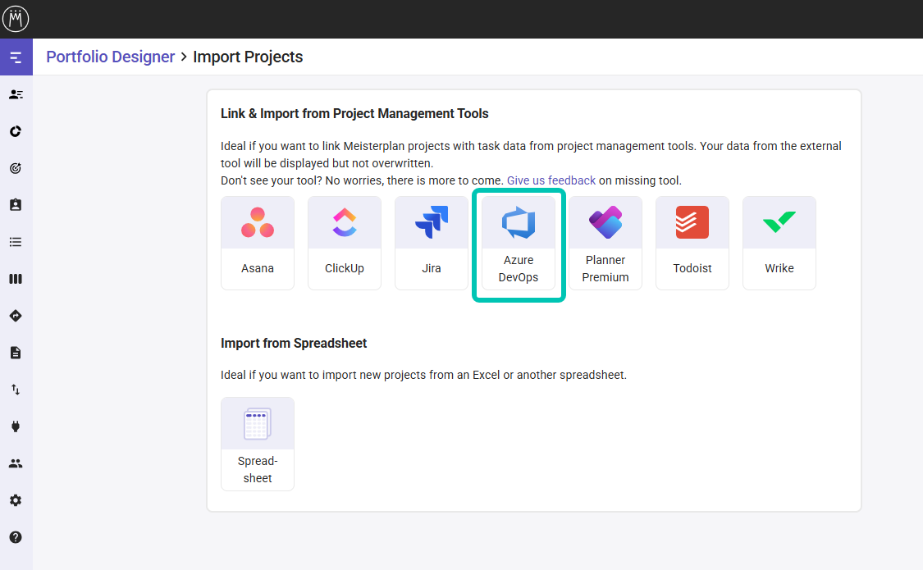
Task: Select the Planner Premium import tile
Action: (x=605, y=243)
